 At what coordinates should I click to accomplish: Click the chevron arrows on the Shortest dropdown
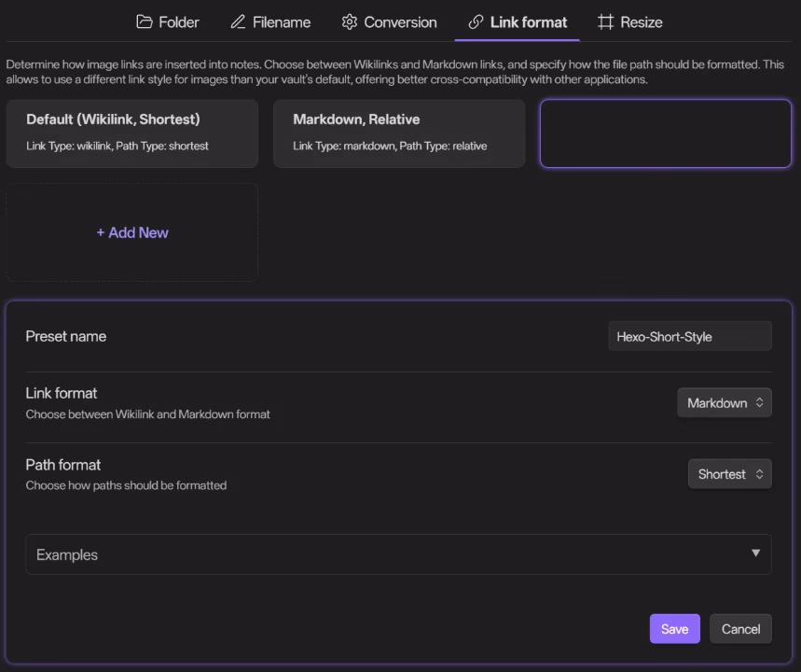coord(759,474)
